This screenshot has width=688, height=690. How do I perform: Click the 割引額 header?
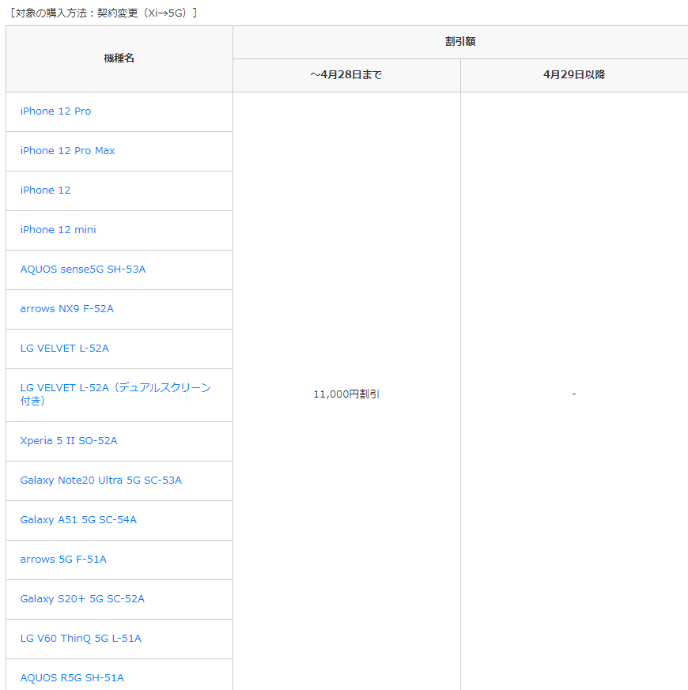coord(460,42)
